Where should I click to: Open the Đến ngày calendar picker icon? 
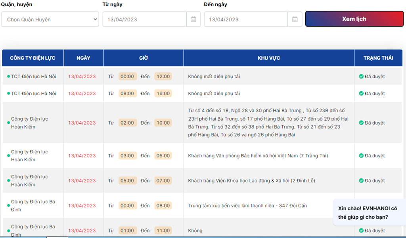[x=295, y=19]
